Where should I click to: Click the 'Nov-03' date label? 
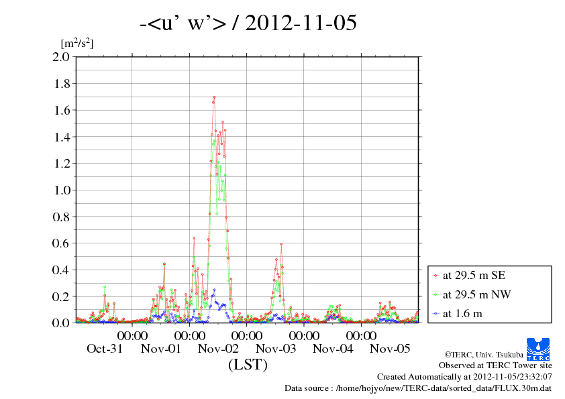click(276, 349)
